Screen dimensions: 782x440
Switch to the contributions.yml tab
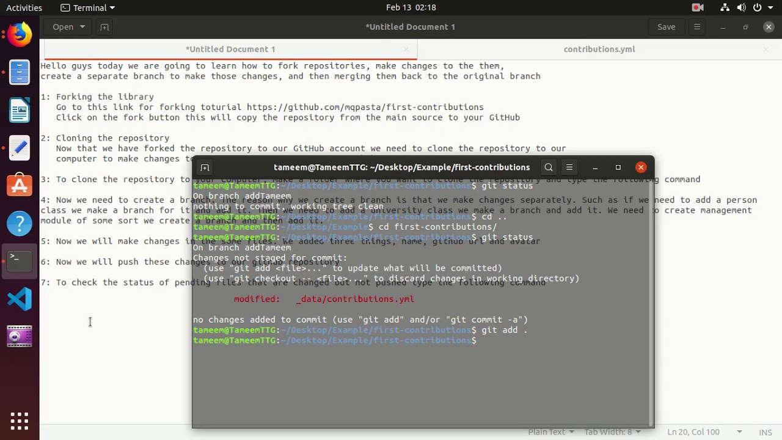coord(599,50)
